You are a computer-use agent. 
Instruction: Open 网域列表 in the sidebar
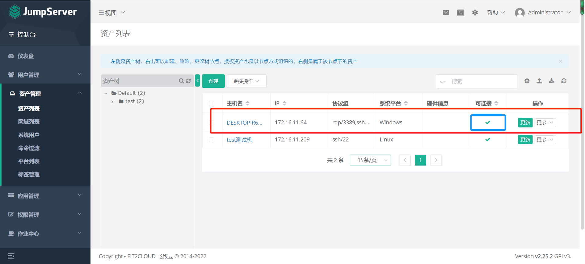pyautogui.click(x=29, y=122)
